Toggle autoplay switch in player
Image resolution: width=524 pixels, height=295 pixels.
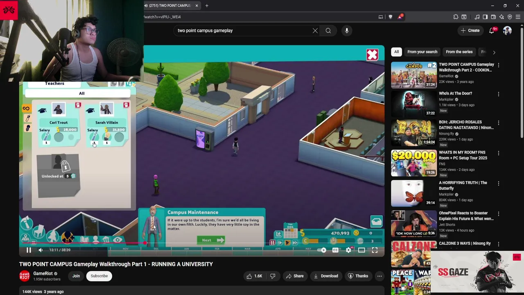323,250
